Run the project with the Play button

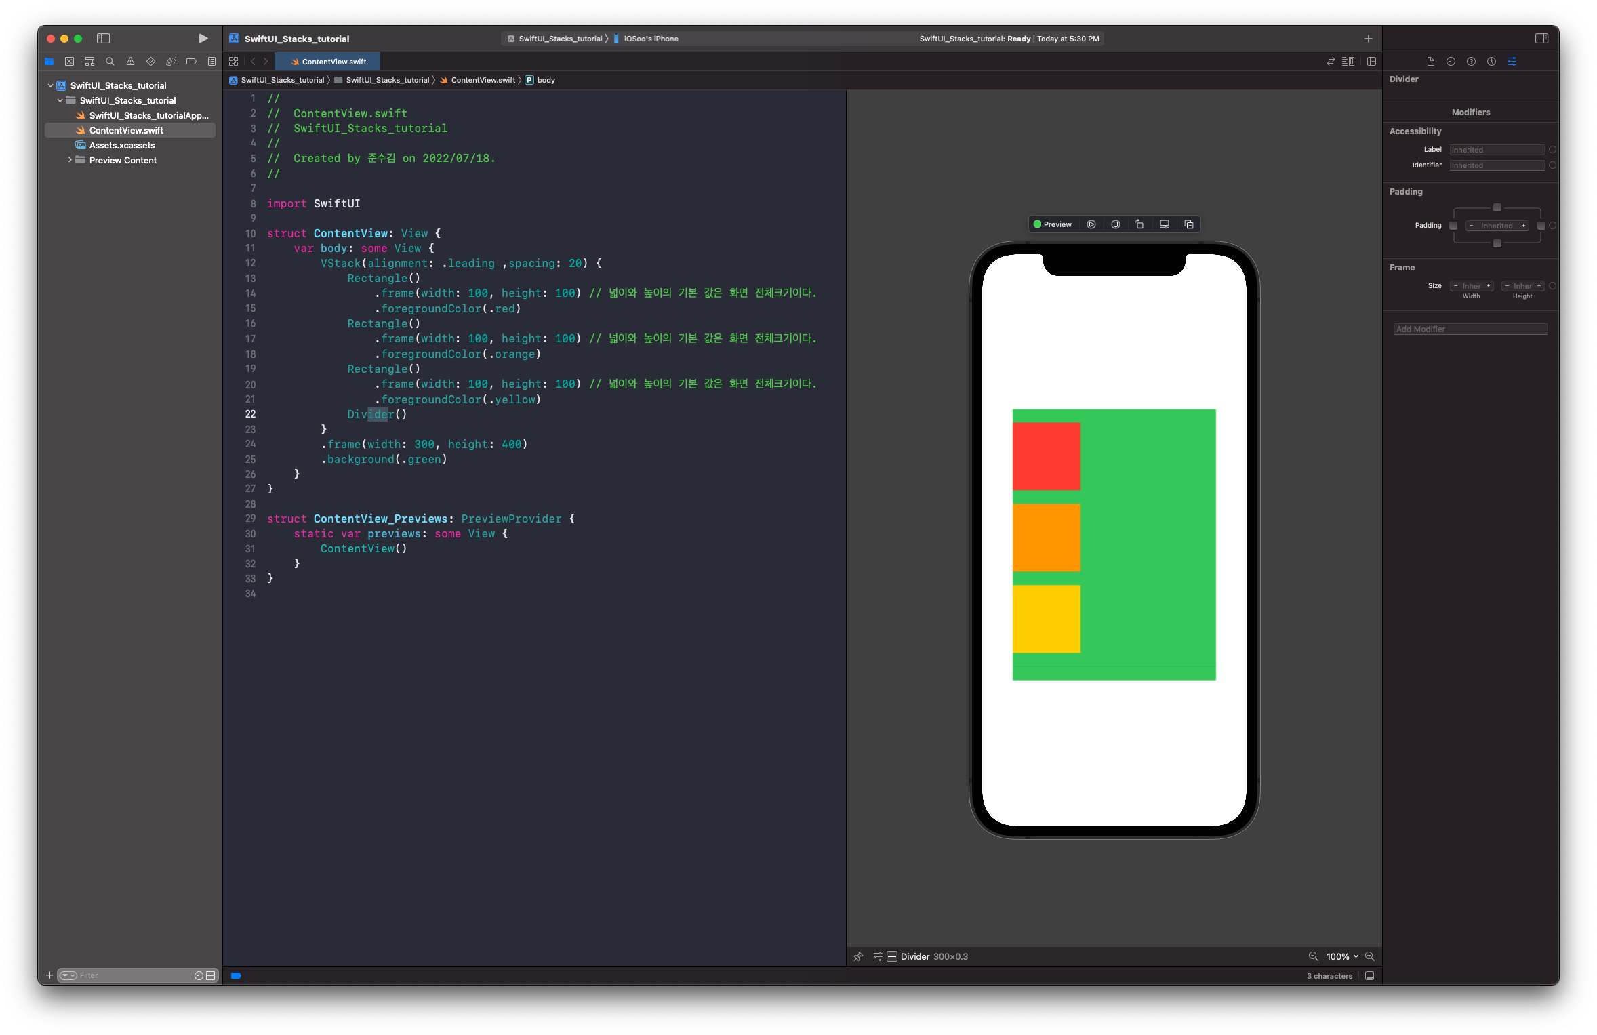click(203, 39)
